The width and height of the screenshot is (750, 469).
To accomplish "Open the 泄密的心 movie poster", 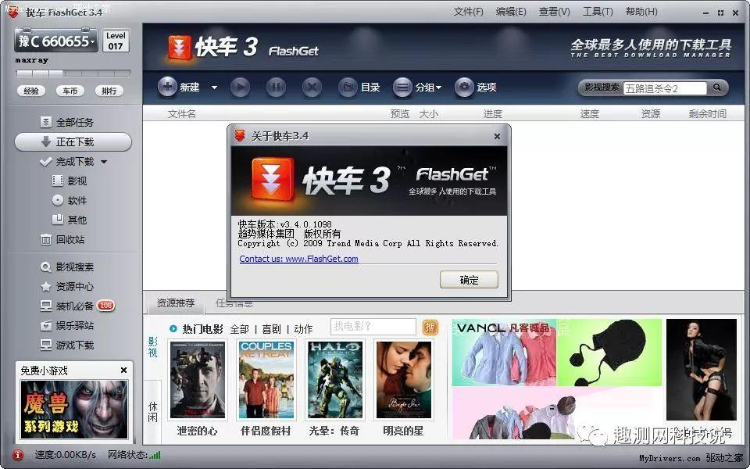I will click(198, 380).
